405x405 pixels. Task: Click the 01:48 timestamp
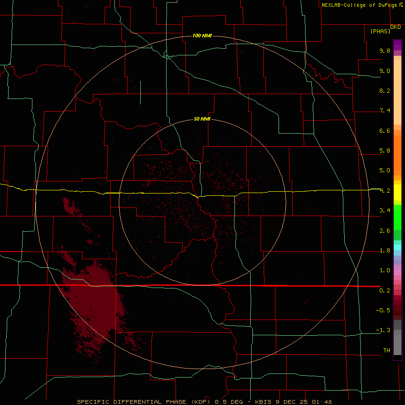322,402
